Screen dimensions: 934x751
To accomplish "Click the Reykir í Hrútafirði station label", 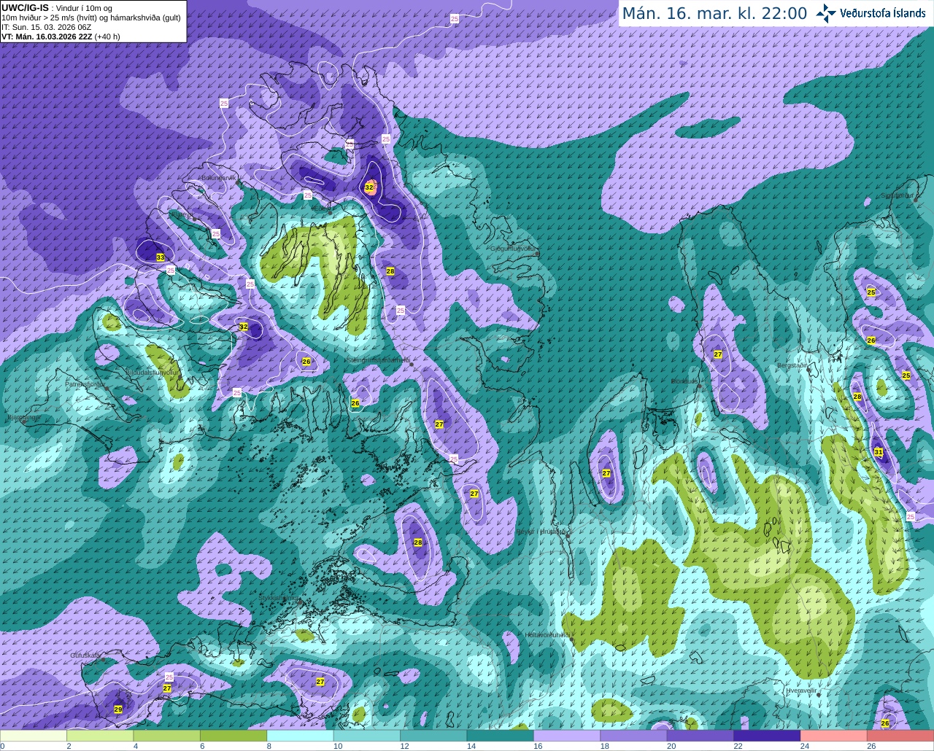I will pos(542,532).
